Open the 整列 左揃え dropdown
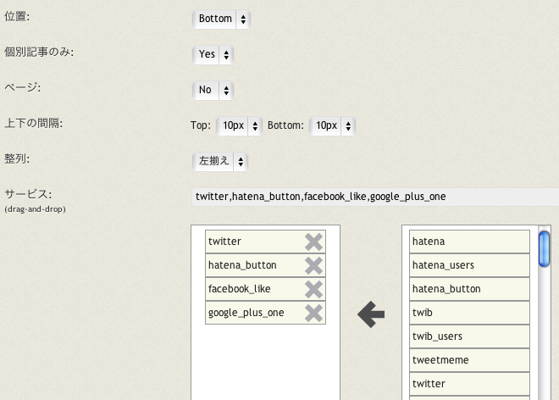Viewport: 559px width, 400px height. (220, 162)
